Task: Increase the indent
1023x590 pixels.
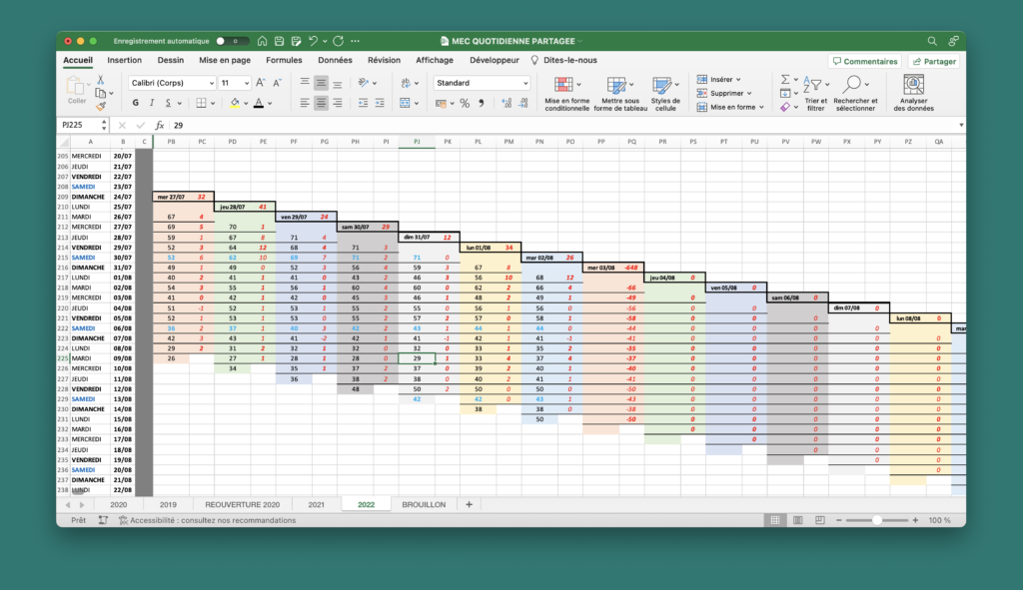Action: (x=379, y=103)
